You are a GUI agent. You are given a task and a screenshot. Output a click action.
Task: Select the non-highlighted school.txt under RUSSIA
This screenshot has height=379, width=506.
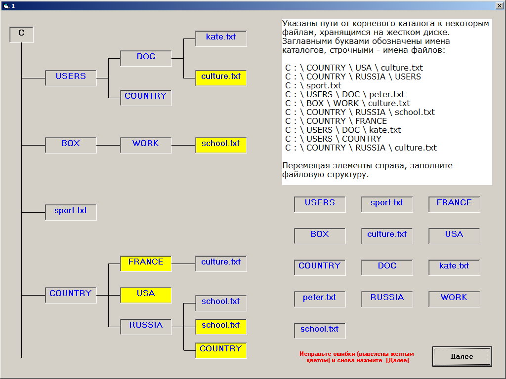[x=221, y=303]
